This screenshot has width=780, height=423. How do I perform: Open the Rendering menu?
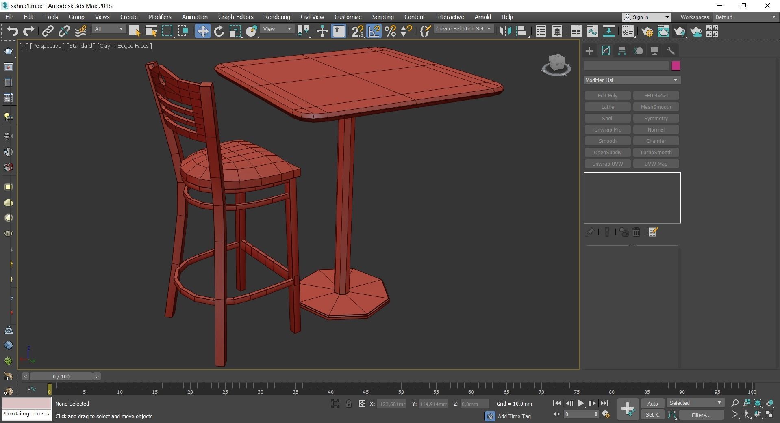(277, 17)
